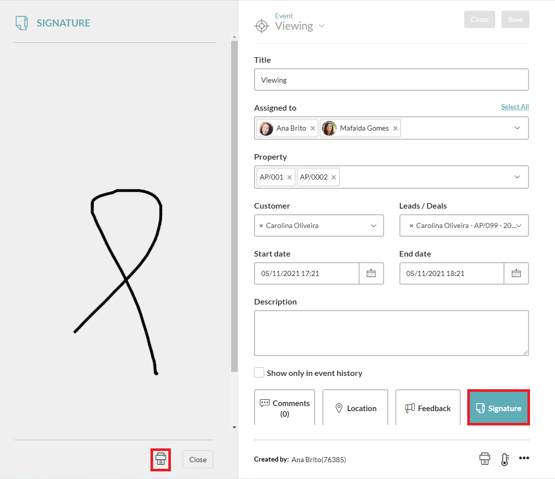Click Mafalda Gomes's avatar
This screenshot has height=479, width=555.
click(329, 128)
